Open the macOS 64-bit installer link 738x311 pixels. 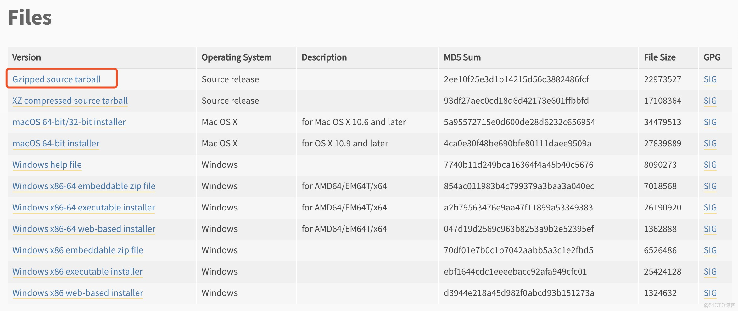(56, 144)
